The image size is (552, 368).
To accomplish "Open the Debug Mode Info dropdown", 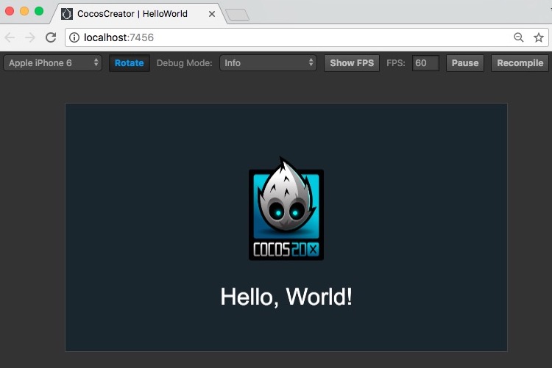I will coord(268,63).
